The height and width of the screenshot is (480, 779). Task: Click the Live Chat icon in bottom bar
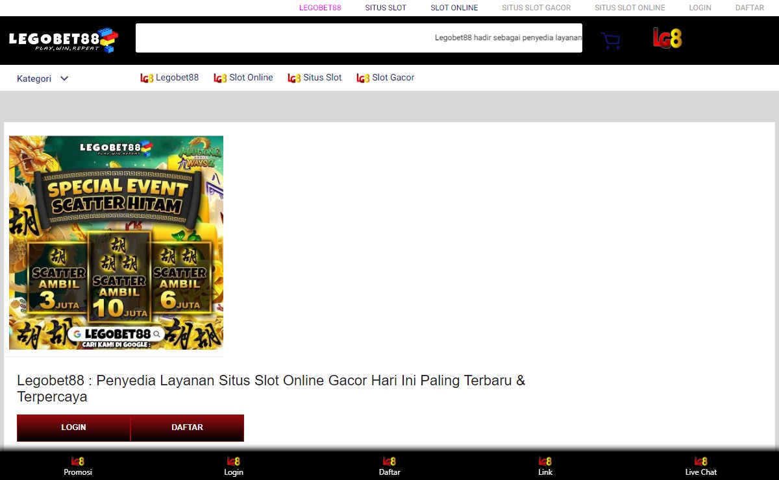701,461
